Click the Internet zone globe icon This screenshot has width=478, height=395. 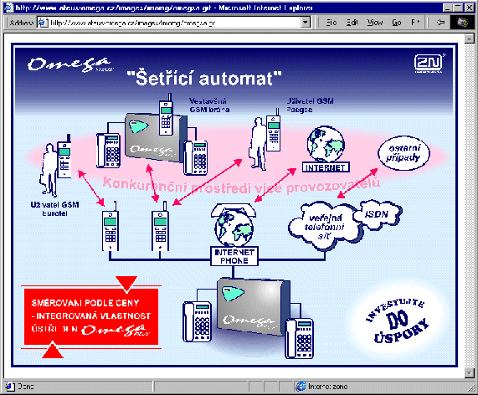pyautogui.click(x=301, y=387)
